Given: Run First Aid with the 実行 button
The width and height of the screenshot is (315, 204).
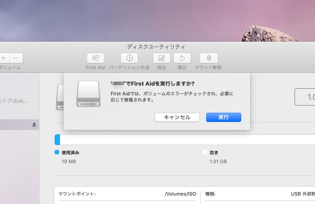Looking at the screenshot, I should click(223, 117).
